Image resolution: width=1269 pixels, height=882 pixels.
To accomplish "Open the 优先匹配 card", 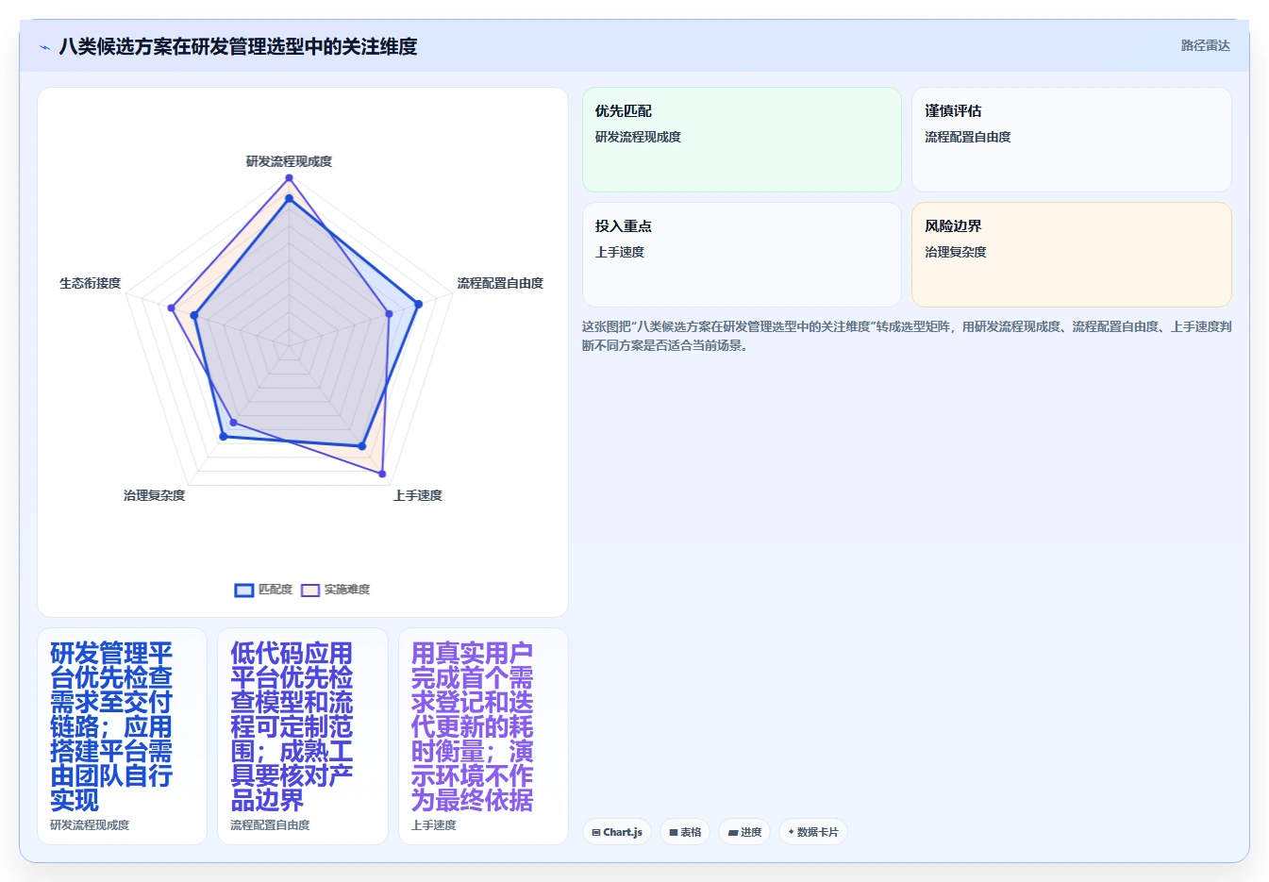I will click(742, 140).
